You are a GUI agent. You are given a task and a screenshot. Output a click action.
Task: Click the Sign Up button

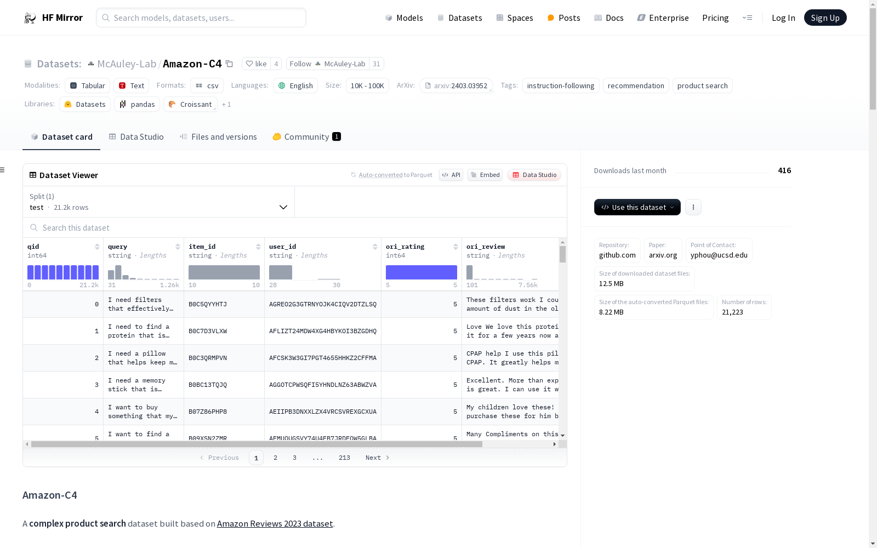(x=825, y=18)
